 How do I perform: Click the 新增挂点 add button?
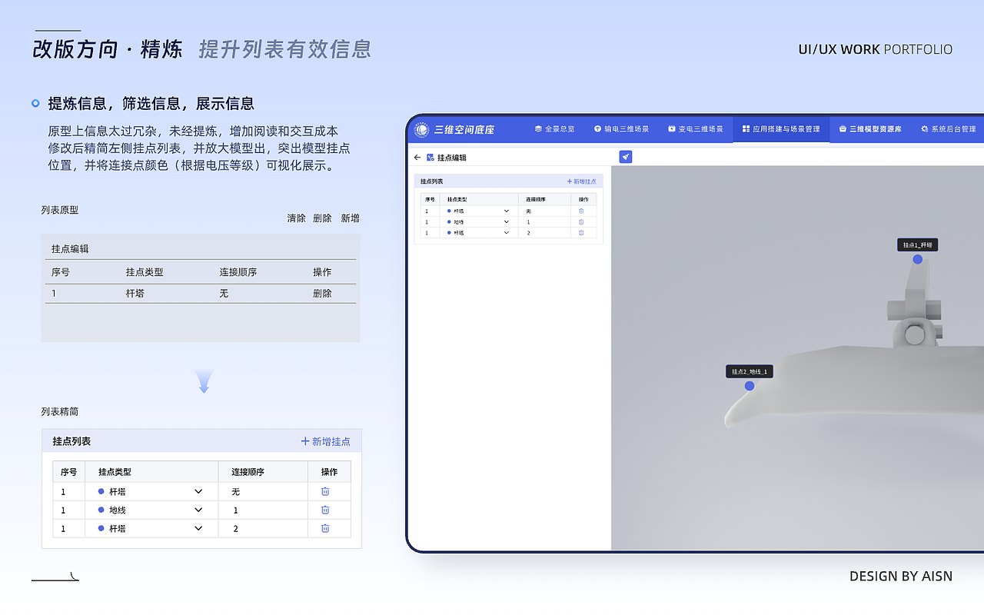click(326, 440)
